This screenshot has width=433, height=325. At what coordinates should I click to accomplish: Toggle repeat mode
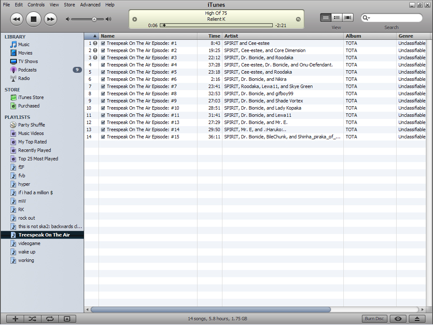[49, 319]
